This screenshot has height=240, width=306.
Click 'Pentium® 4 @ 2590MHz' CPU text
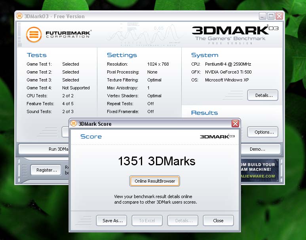click(228, 64)
